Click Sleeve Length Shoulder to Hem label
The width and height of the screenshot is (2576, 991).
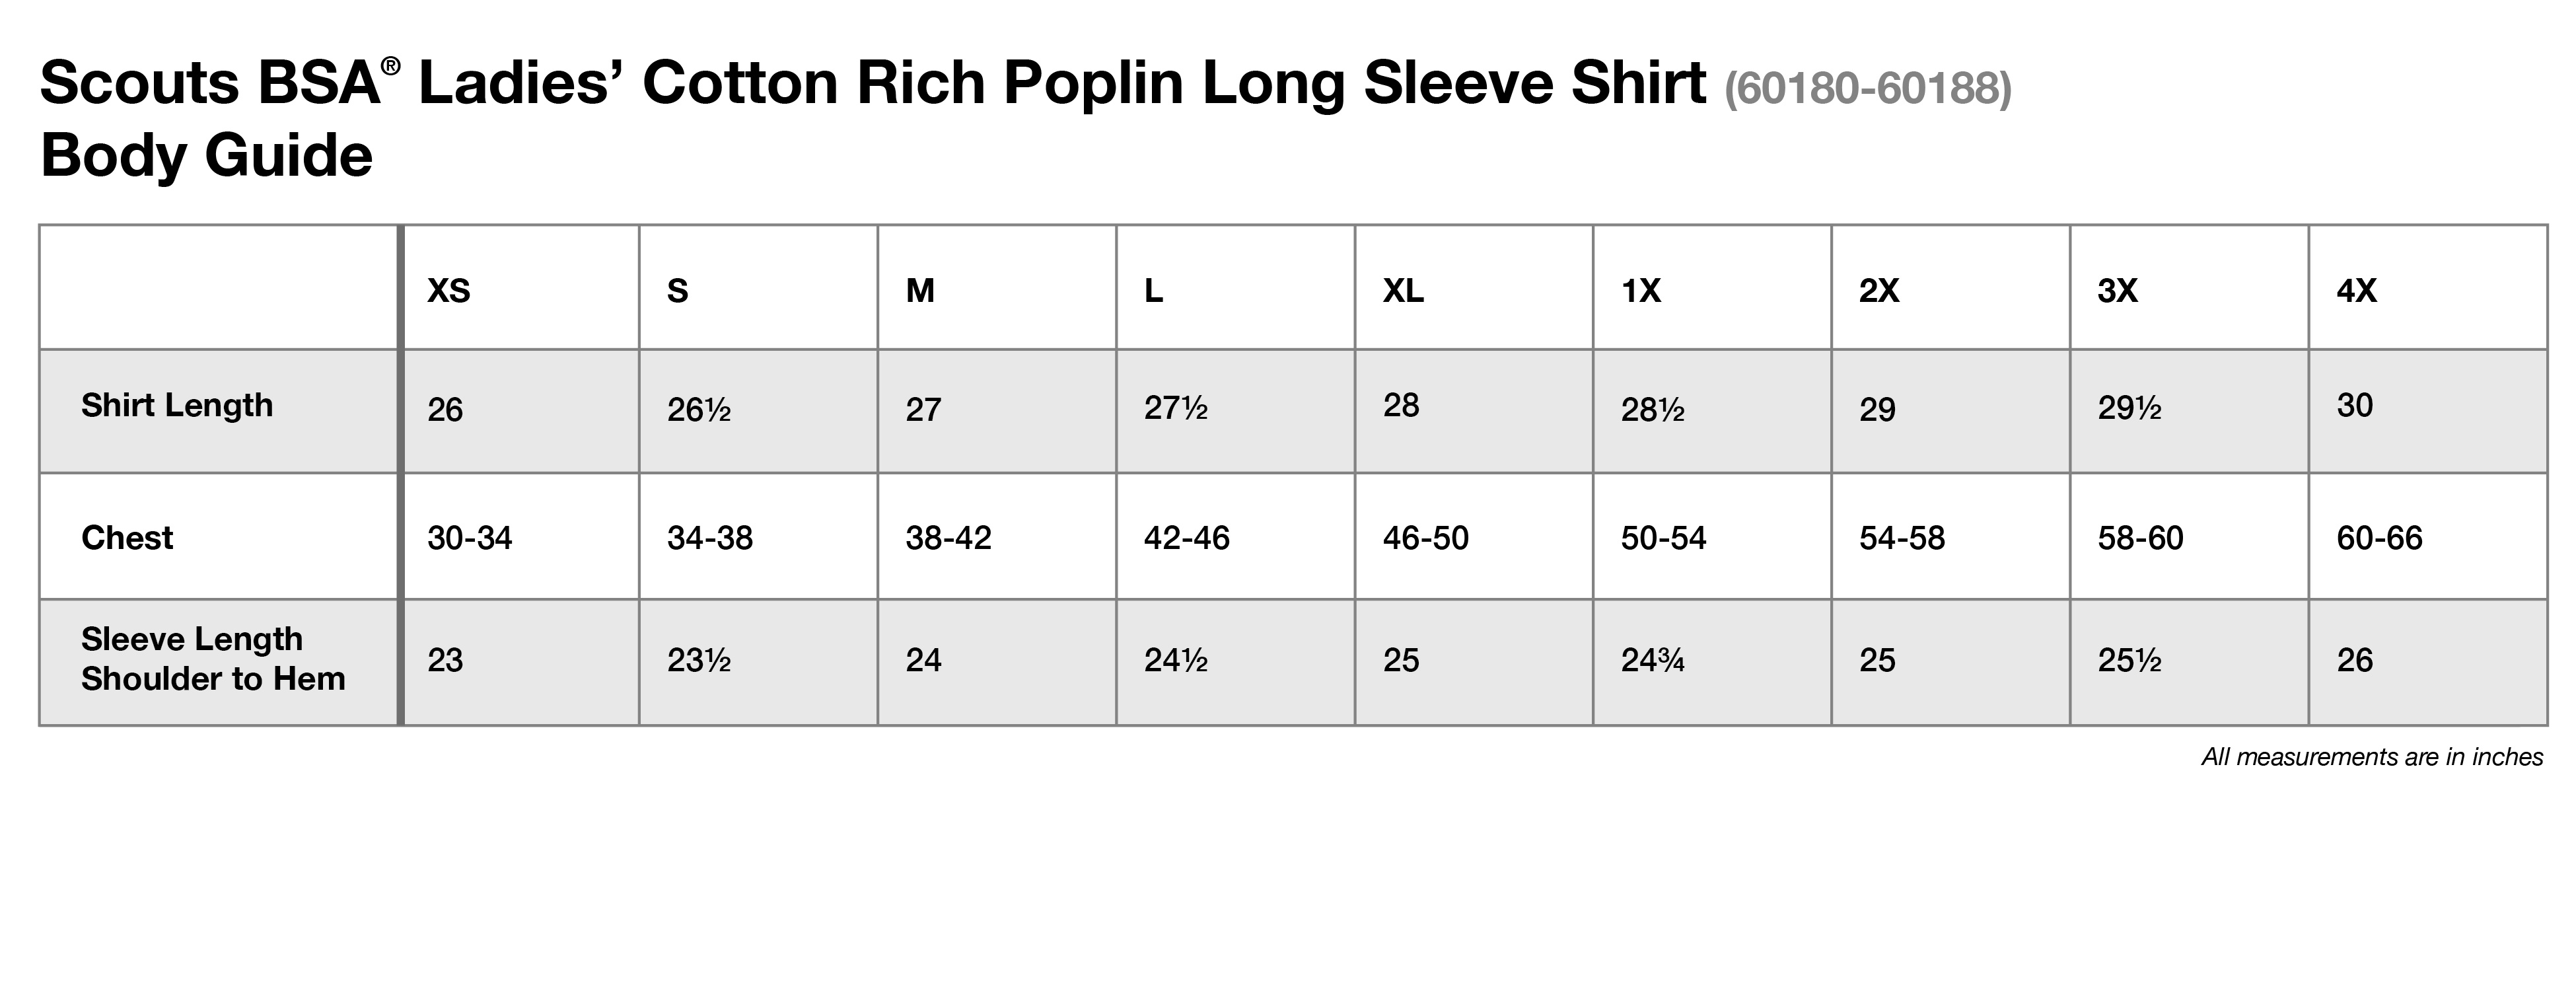tap(213, 659)
